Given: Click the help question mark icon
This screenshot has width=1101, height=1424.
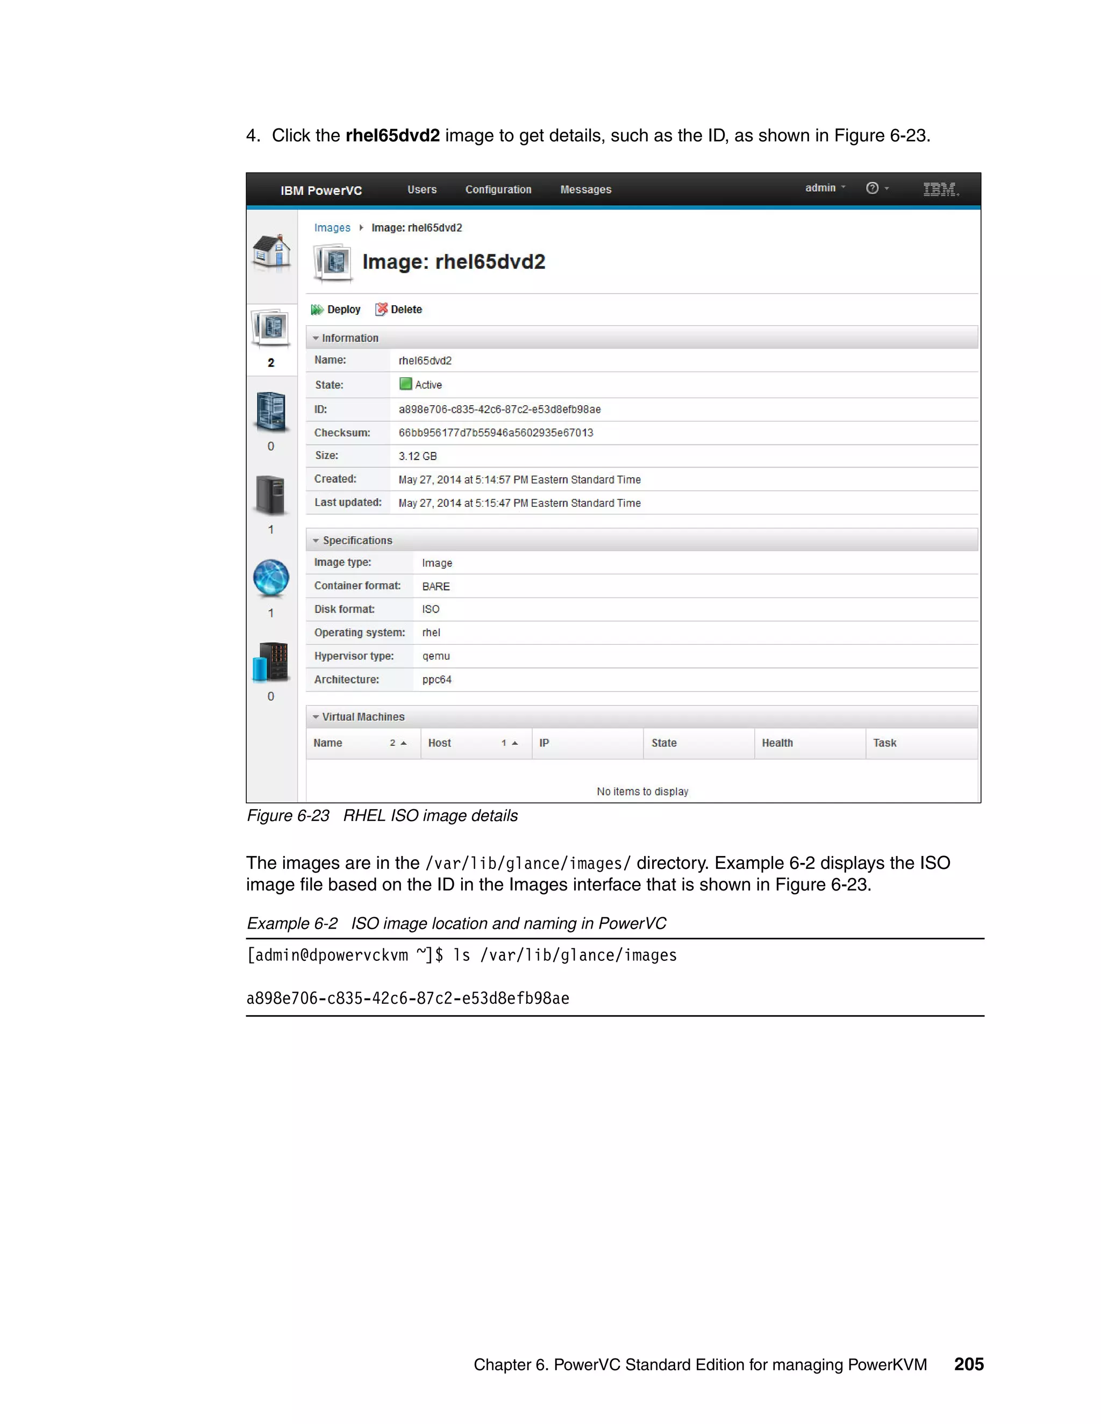Looking at the screenshot, I should [x=872, y=189].
